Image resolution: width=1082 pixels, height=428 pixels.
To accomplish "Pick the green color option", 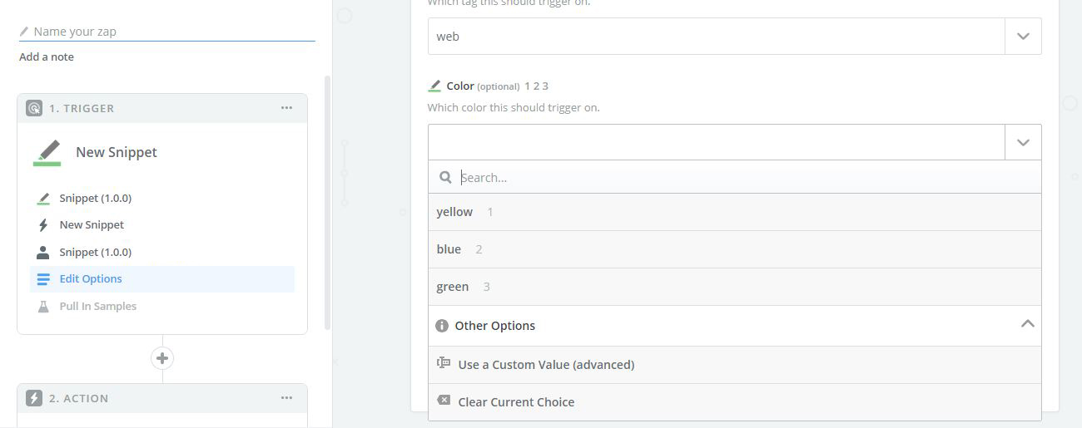I will [x=453, y=287].
